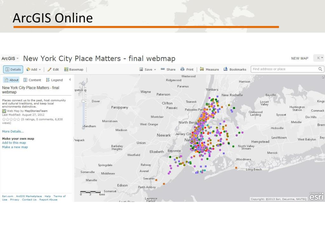Click the Levittown label on map

pyautogui.click(x=279, y=138)
